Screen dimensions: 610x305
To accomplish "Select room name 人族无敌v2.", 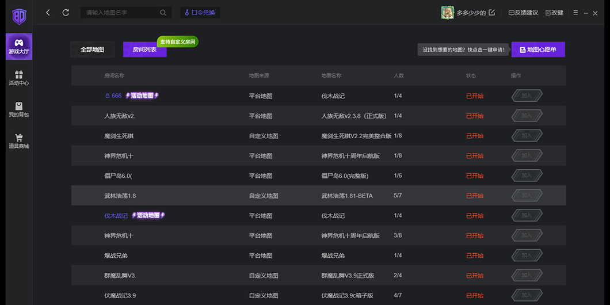I will coord(120,116).
